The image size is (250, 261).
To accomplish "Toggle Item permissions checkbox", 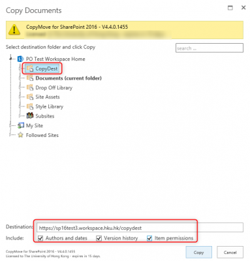I will tap(149, 238).
